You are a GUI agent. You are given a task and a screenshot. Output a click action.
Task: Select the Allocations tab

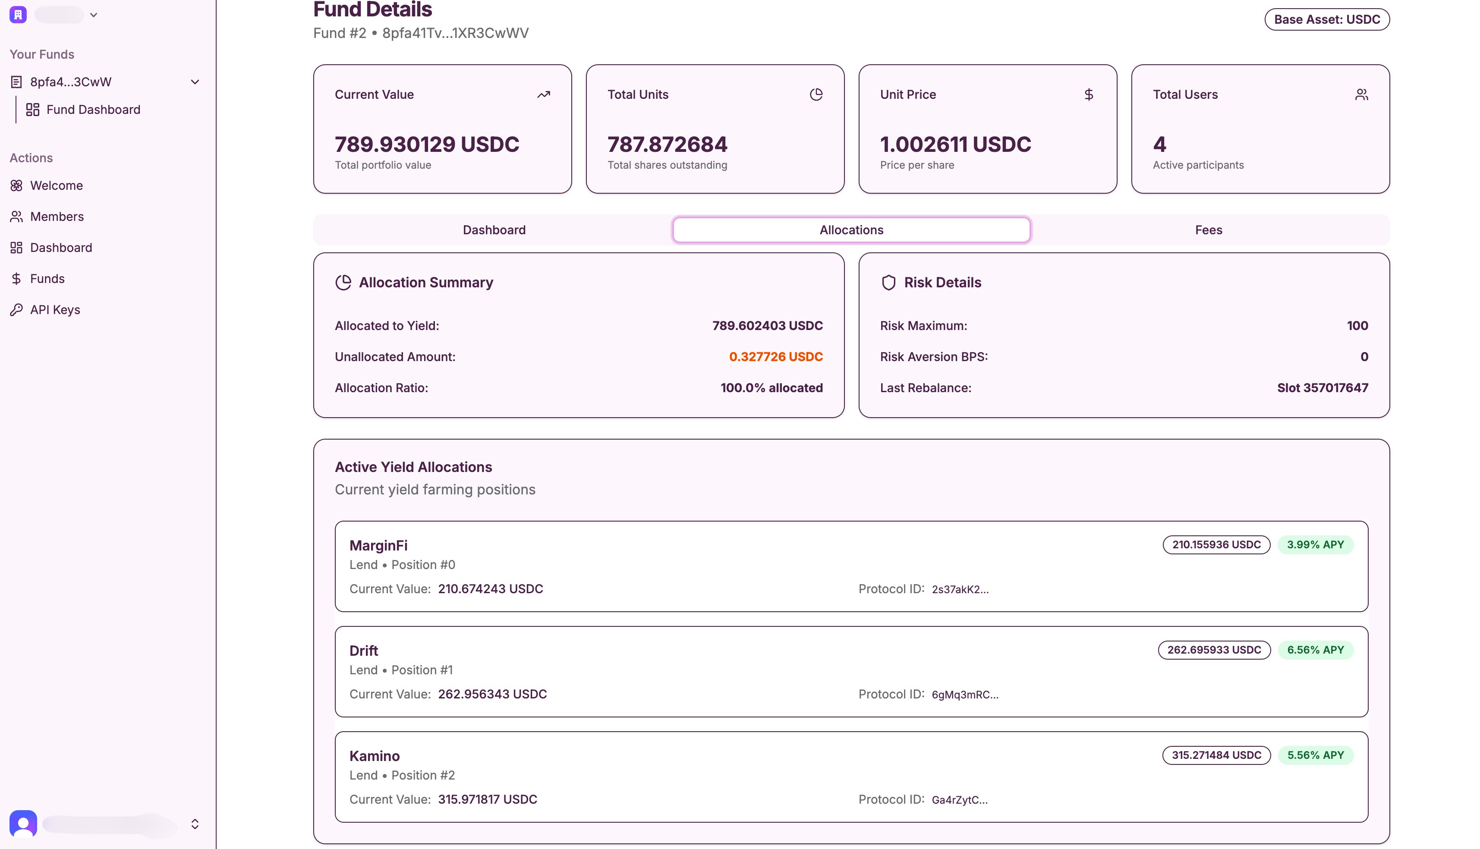click(x=851, y=230)
